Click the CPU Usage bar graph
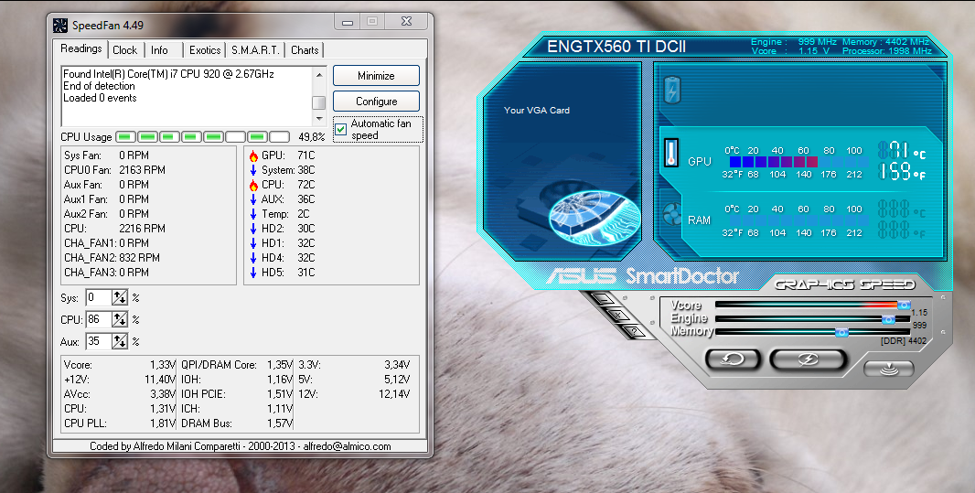This screenshot has height=493, width=975. (203, 137)
